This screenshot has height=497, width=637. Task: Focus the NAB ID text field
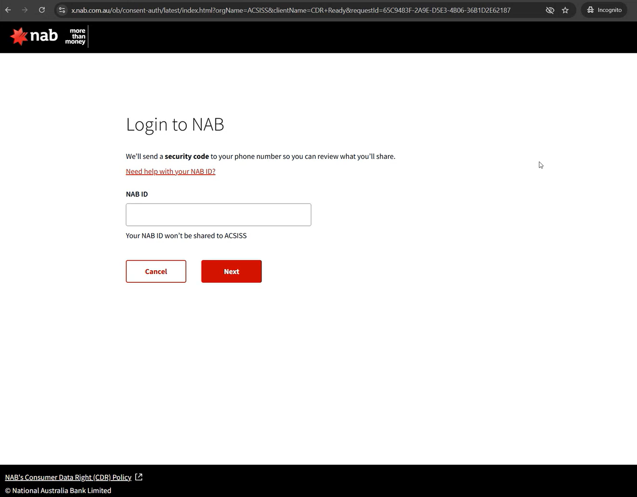coord(218,215)
